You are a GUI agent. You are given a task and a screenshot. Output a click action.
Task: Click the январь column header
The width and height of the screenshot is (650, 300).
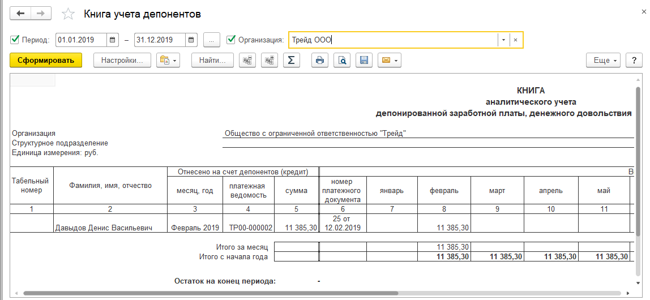(392, 191)
